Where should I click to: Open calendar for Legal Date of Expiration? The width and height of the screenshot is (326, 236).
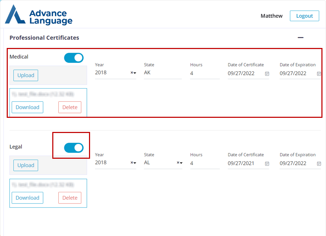coord(319,164)
